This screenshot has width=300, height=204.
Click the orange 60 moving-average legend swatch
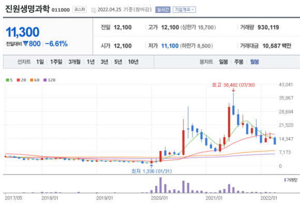[32, 80]
